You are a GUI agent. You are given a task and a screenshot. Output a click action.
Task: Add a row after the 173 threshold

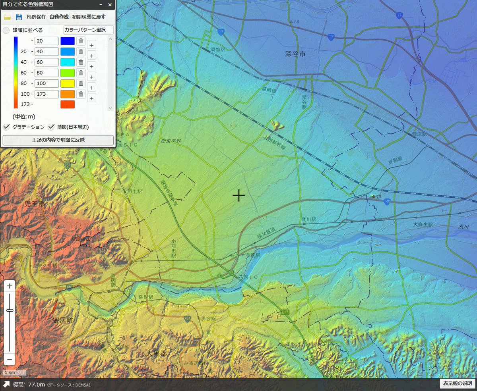click(91, 98)
